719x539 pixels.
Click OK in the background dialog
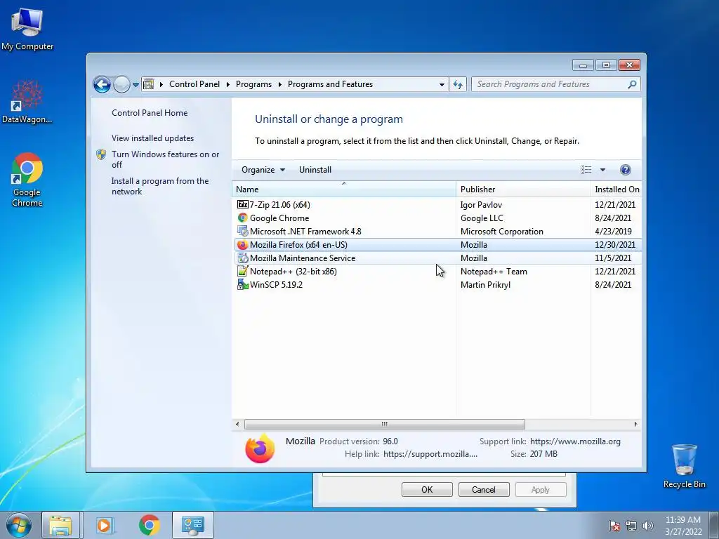point(427,489)
